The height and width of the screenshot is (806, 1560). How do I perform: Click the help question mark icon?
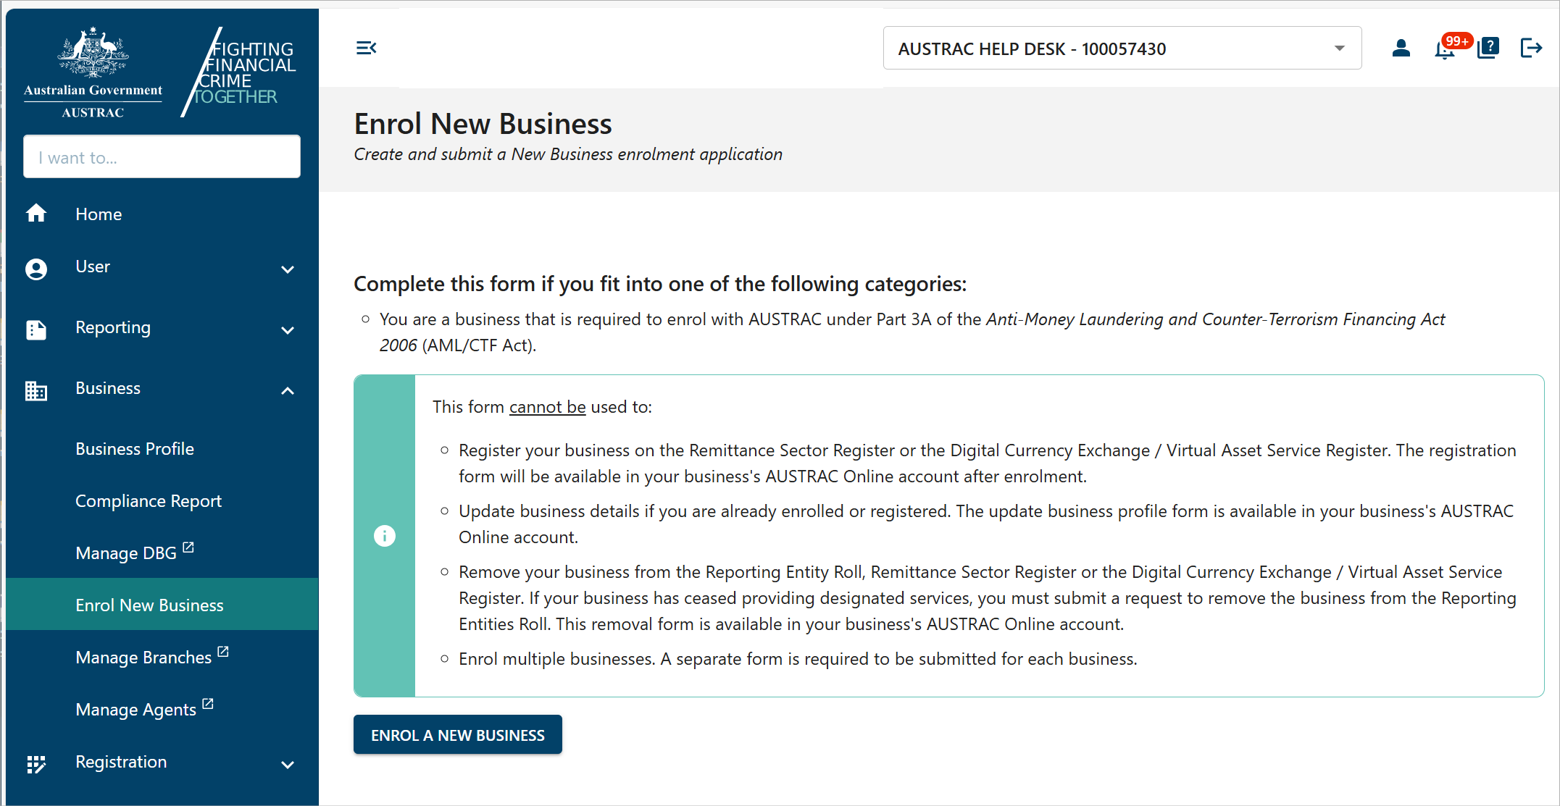1488,48
